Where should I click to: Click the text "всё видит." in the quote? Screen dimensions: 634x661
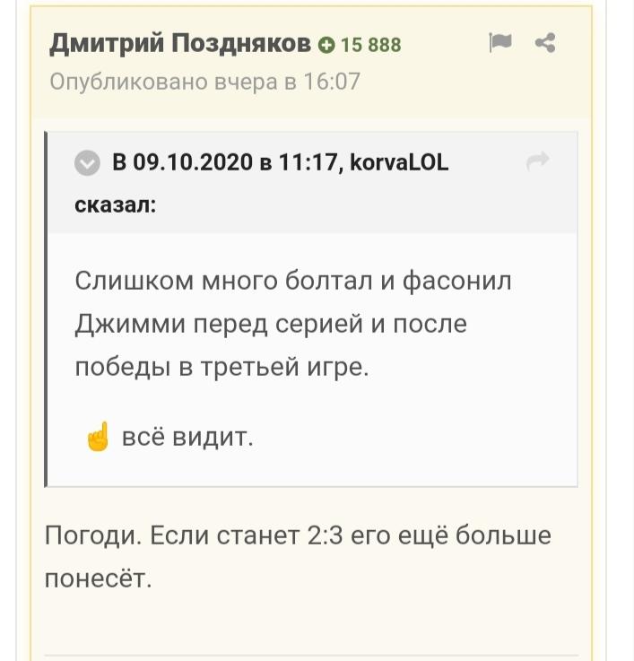point(187,438)
